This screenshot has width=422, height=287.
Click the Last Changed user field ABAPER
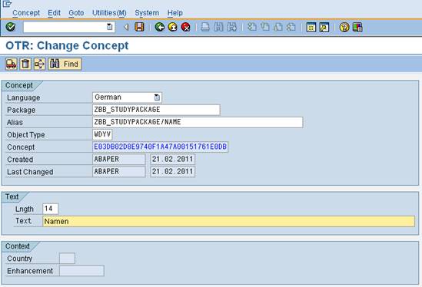tap(118, 171)
